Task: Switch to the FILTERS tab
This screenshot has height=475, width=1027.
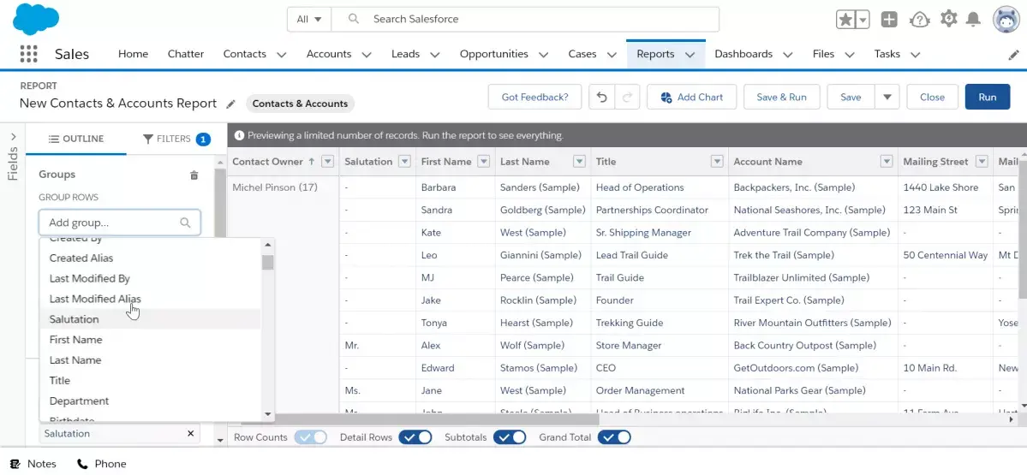Action: click(176, 139)
